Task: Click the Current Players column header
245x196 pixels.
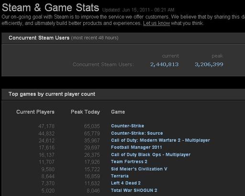Action: pyautogui.click(x=35, y=112)
